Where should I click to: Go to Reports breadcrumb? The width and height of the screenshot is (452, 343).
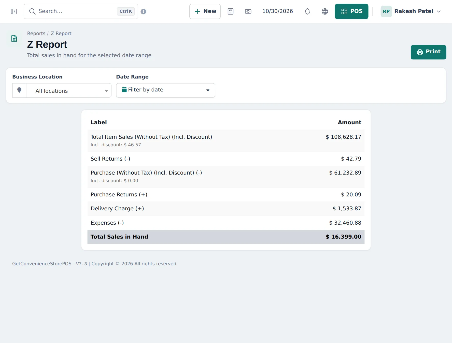coord(36,33)
